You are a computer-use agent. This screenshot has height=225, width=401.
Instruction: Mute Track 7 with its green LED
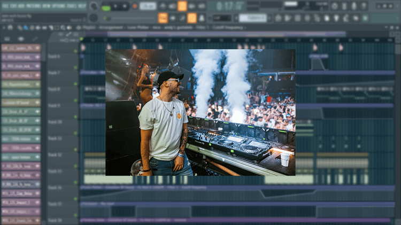75,84
